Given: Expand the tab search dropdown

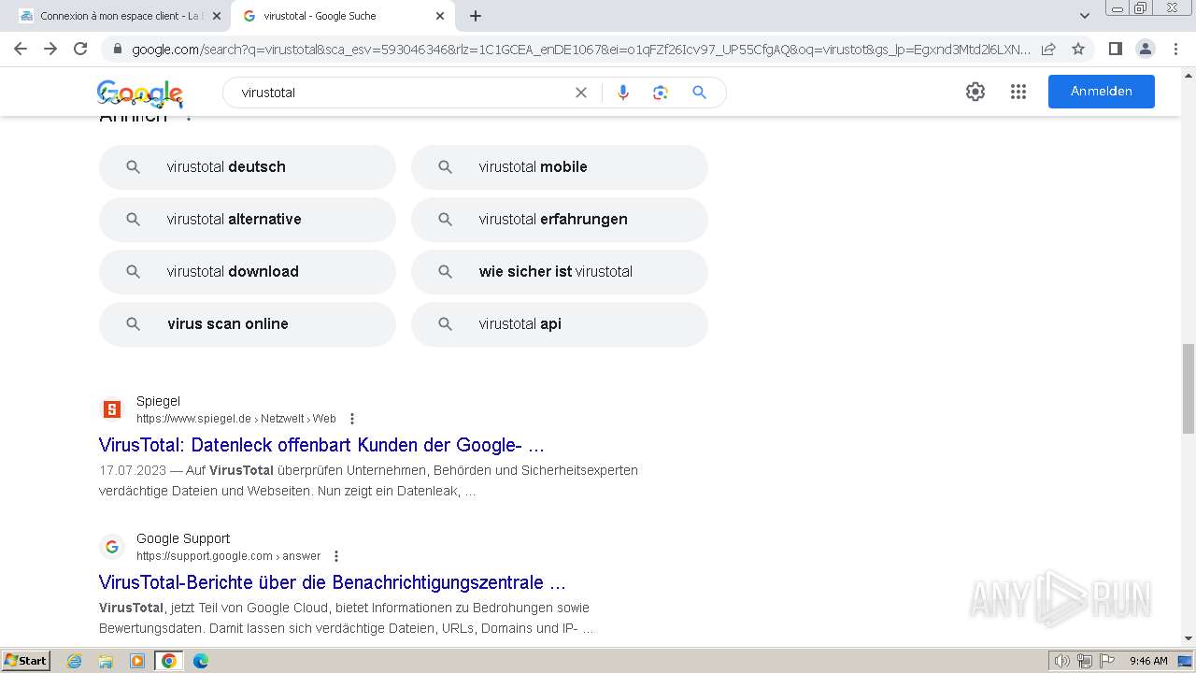Looking at the screenshot, I should point(1085,16).
